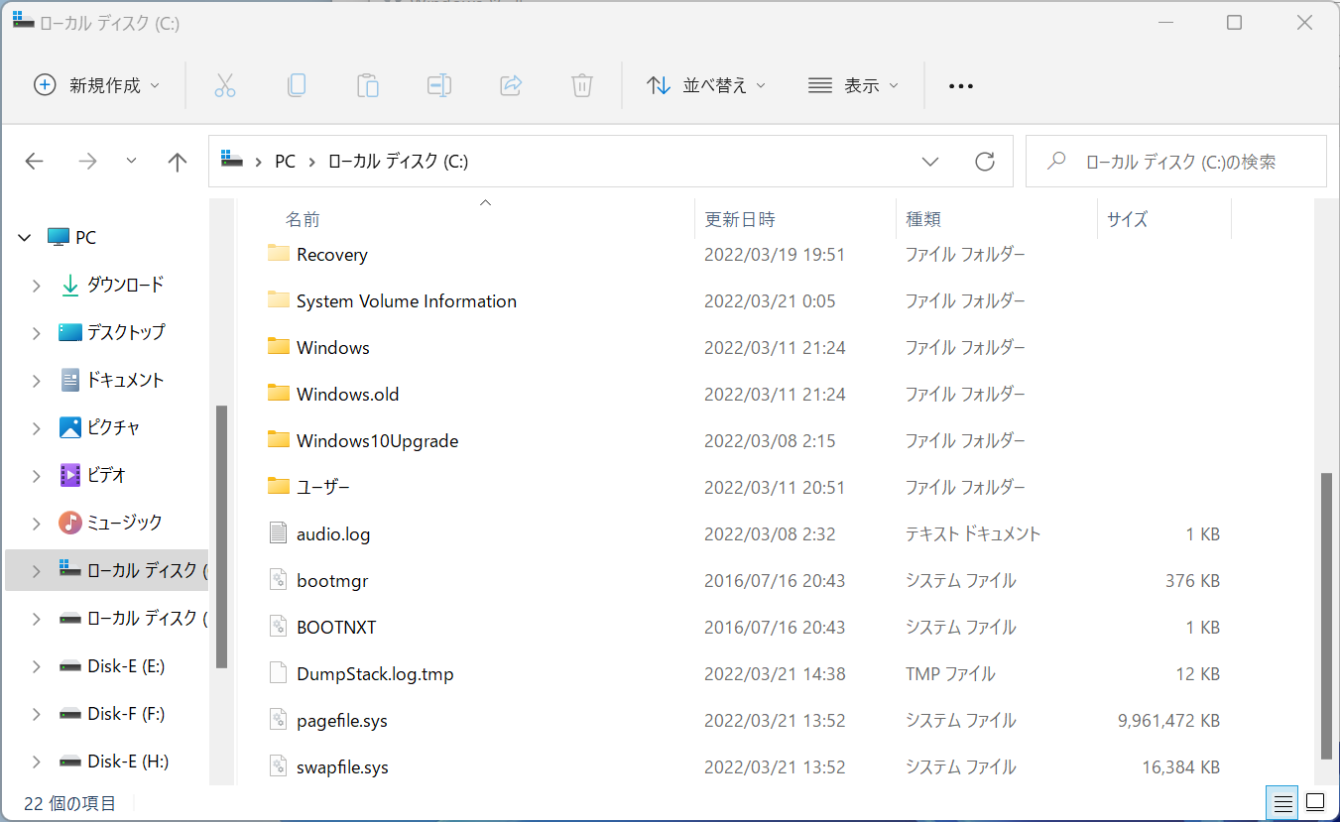This screenshot has height=822, width=1340.
Task: Click the Downloads icon in sidebar
Action: click(x=70, y=286)
